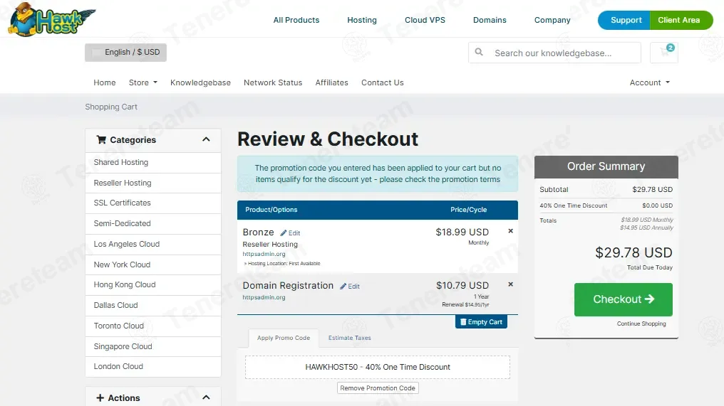Select Singapore Cloud category

(152, 346)
